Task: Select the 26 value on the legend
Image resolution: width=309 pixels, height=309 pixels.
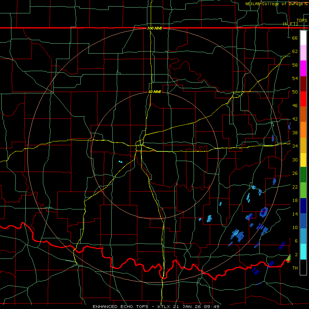Action: (295, 173)
